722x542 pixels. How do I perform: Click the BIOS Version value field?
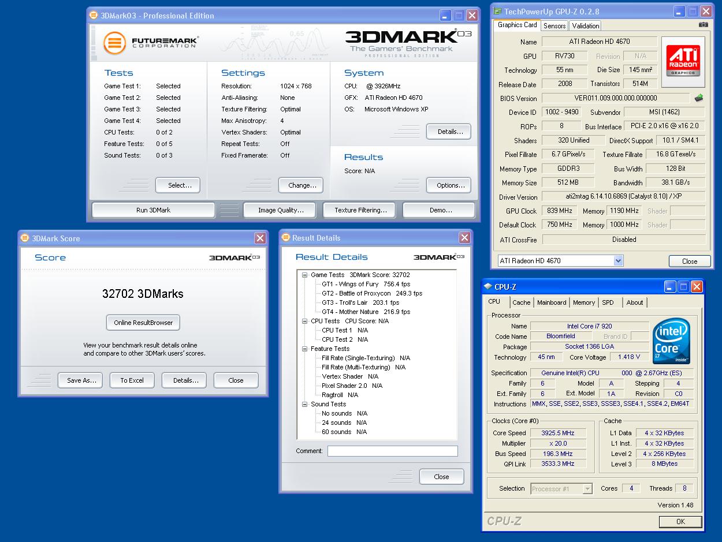[616, 98]
